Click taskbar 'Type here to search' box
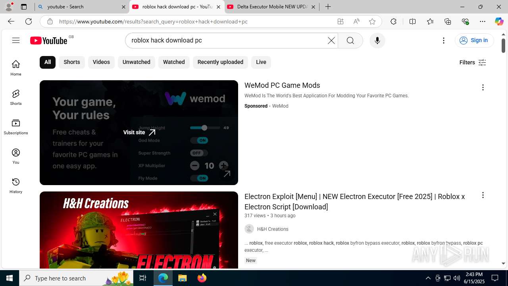This screenshot has width=508, height=286. (76, 278)
